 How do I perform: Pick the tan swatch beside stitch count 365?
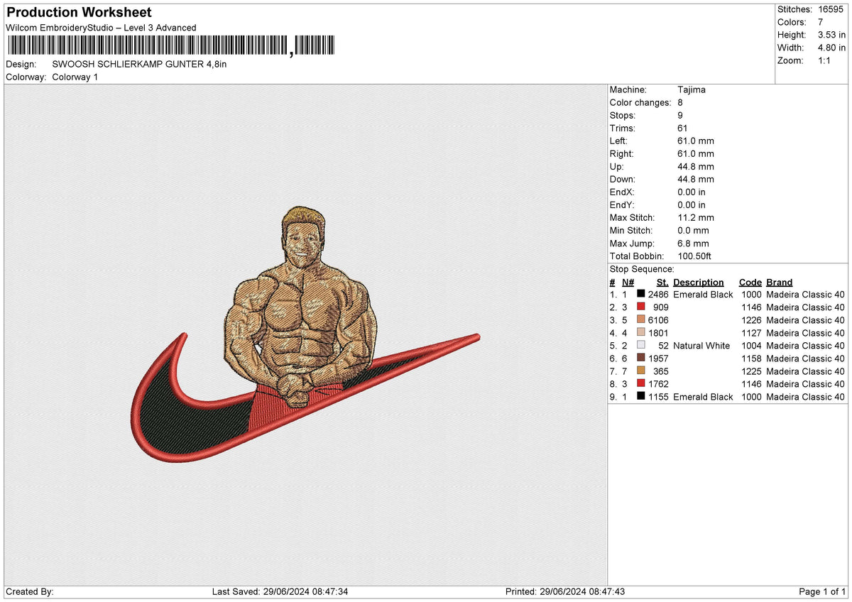(640, 371)
